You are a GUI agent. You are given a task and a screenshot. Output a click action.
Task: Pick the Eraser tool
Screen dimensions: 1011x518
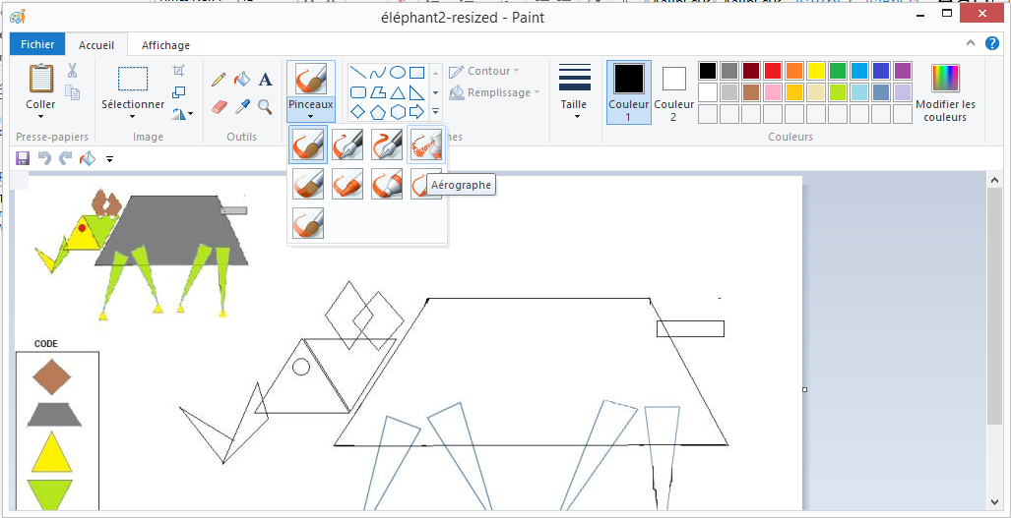coord(219,106)
